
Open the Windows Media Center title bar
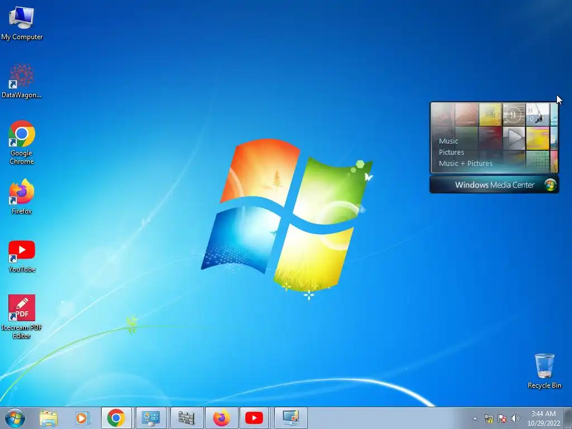point(494,185)
